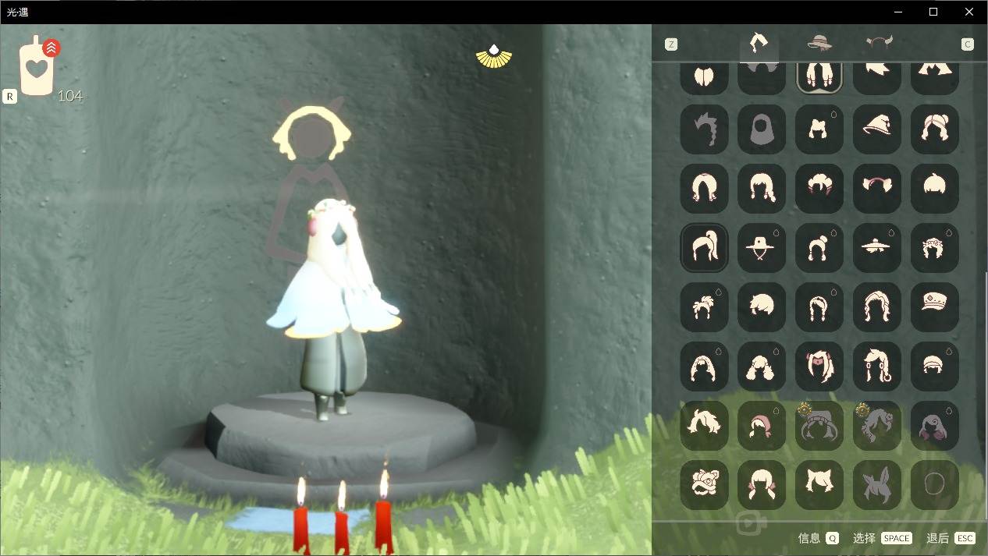Image resolution: width=988 pixels, height=556 pixels.
Task: Pick the beanie with short hair
Action: [935, 367]
